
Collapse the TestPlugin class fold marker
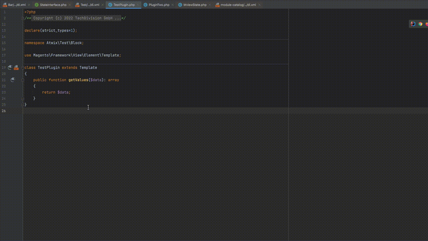pos(23,68)
